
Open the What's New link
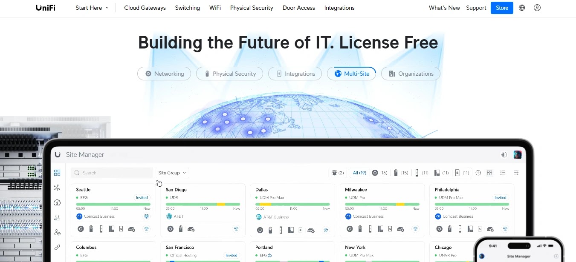click(x=444, y=8)
